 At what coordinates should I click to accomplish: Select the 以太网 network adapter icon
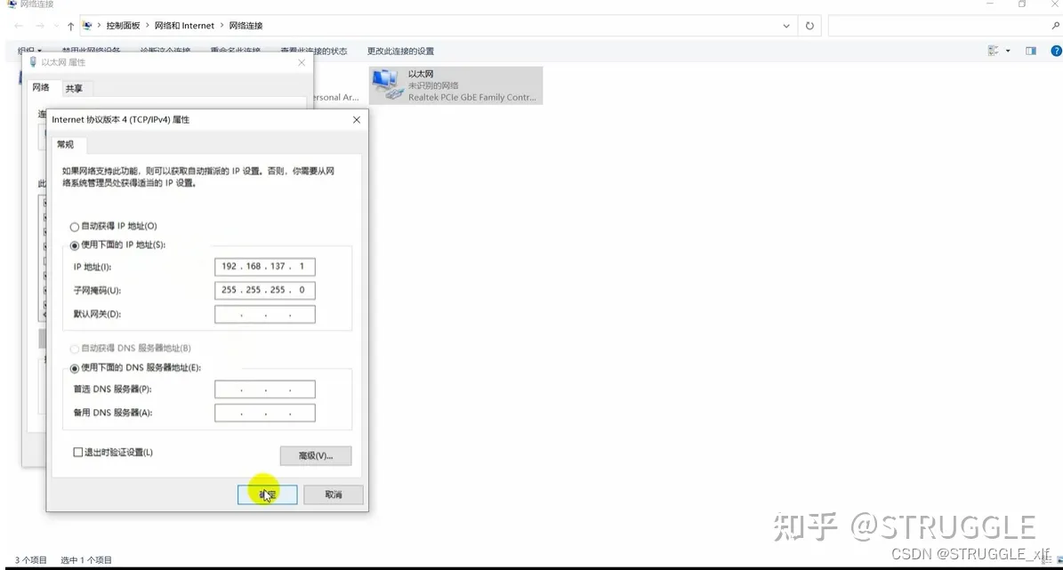coord(455,85)
